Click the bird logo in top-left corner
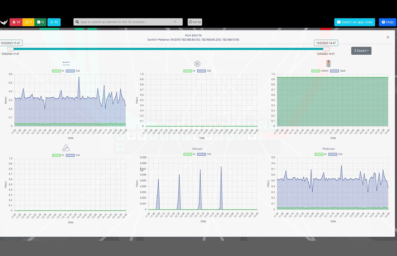397x256 pixels. point(4,22)
